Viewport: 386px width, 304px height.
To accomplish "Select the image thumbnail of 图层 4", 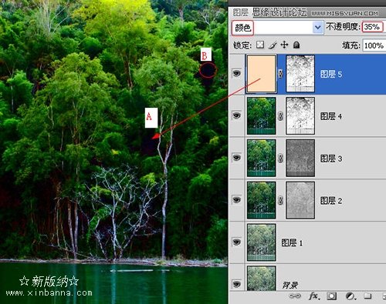I will (x=262, y=116).
